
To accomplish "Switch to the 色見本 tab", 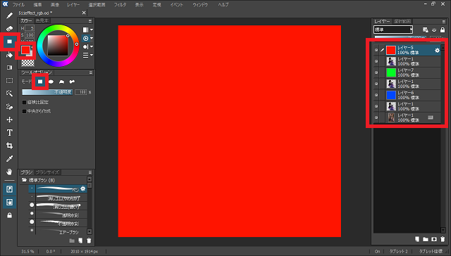I will pyautogui.click(x=42, y=21).
